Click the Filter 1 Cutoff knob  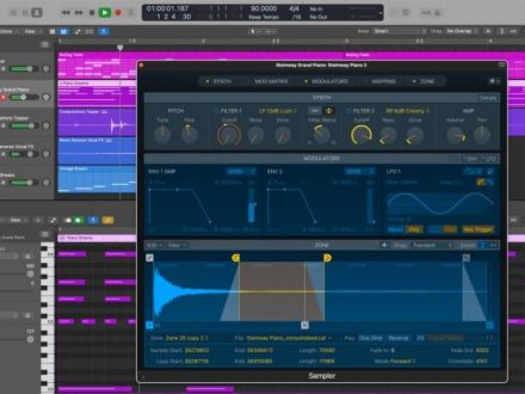click(229, 134)
